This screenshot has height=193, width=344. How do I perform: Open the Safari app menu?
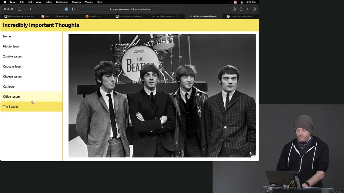(13, 2)
